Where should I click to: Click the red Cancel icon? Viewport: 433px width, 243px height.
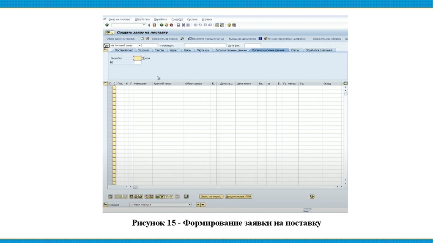(171, 25)
